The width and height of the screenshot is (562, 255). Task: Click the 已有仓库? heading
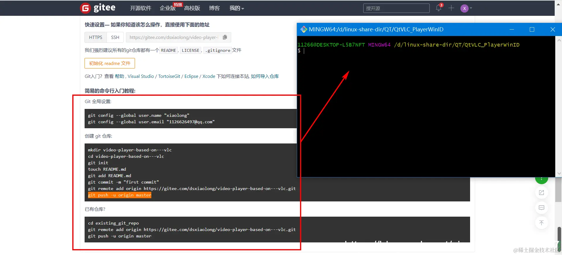95,209
